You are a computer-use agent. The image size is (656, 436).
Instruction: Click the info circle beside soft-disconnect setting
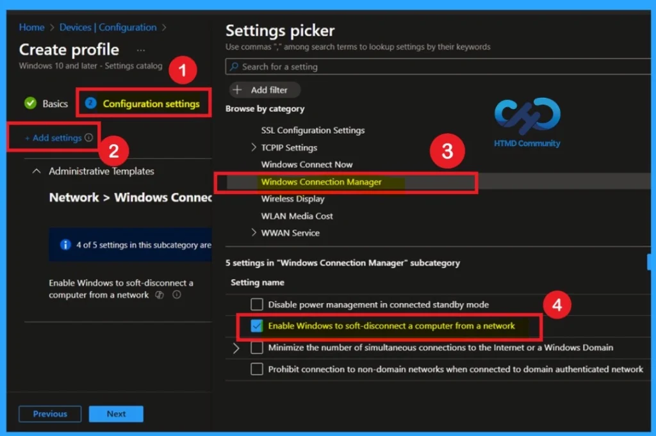click(x=177, y=295)
